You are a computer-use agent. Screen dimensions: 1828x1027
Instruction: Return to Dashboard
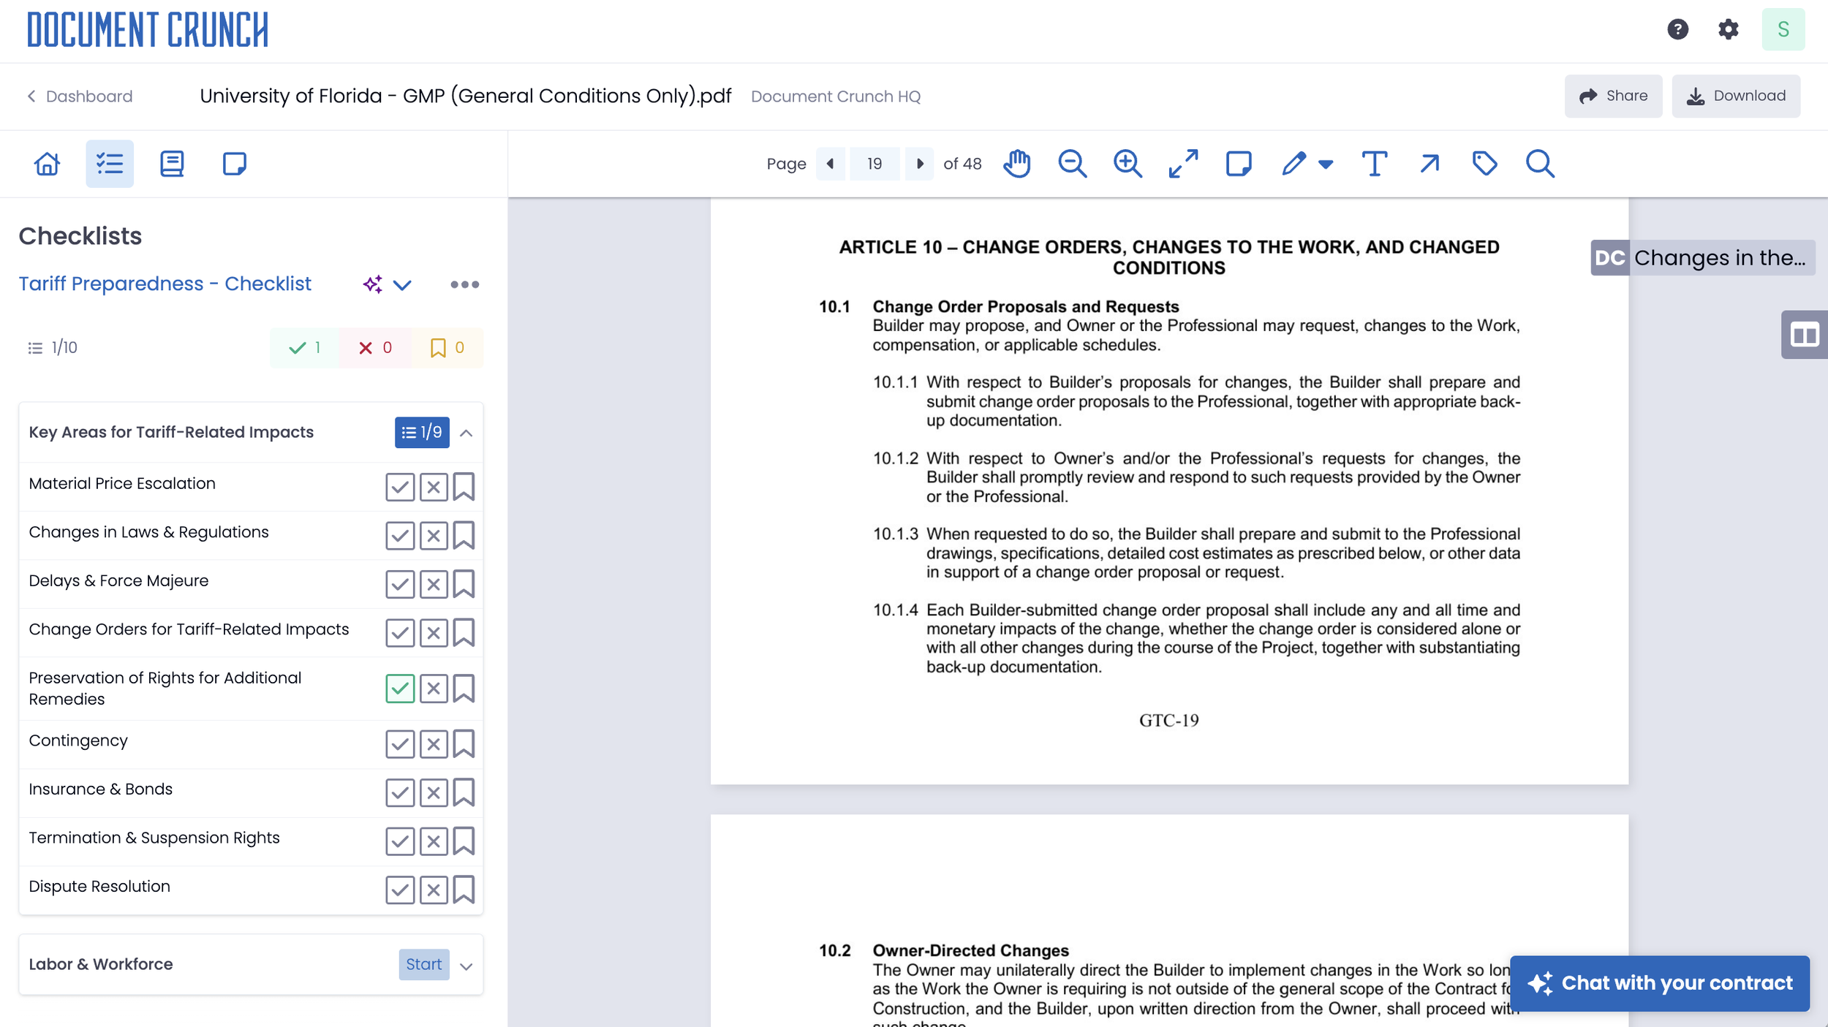click(80, 96)
